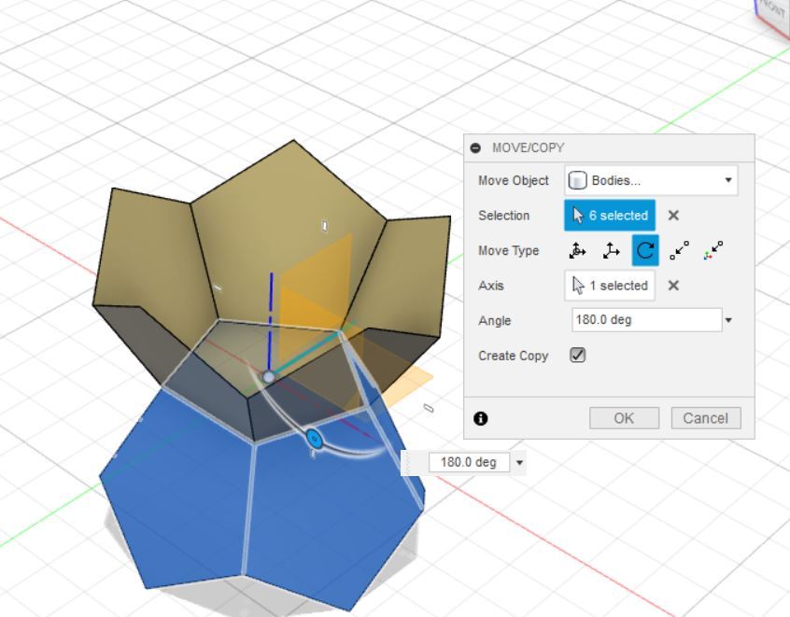Open the floating angle field dropdown arrow
This screenshot has height=617, width=790.
click(519, 462)
